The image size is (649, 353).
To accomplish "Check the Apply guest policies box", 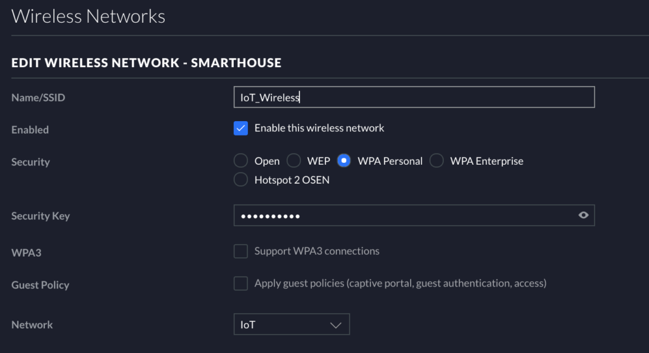I will [x=241, y=283].
